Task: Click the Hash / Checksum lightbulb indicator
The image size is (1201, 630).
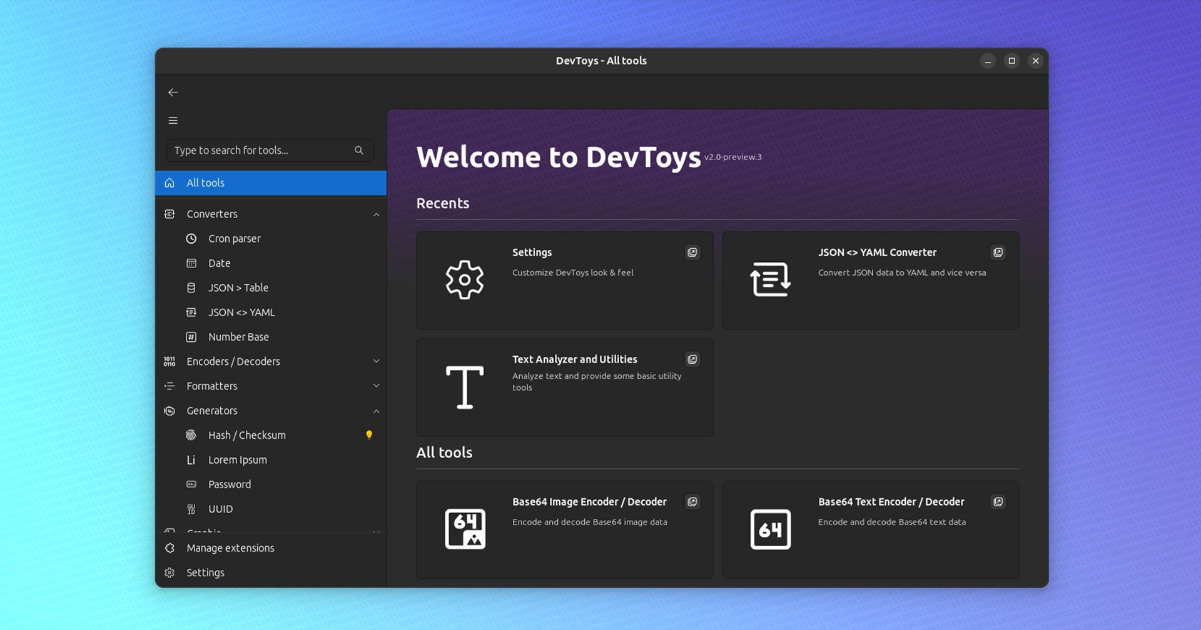Action: [x=369, y=435]
